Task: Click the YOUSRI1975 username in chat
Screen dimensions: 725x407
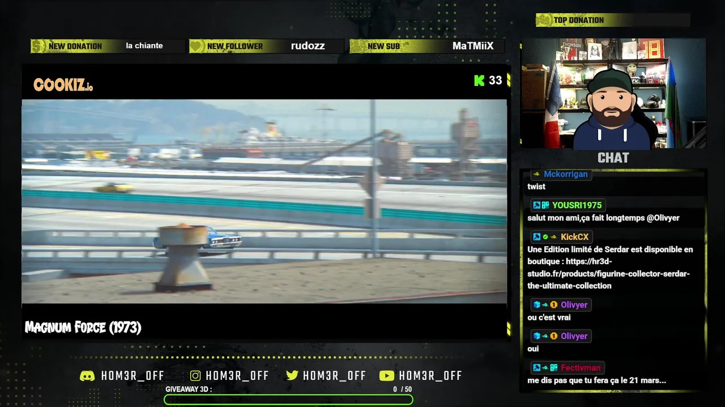Action: tap(577, 205)
